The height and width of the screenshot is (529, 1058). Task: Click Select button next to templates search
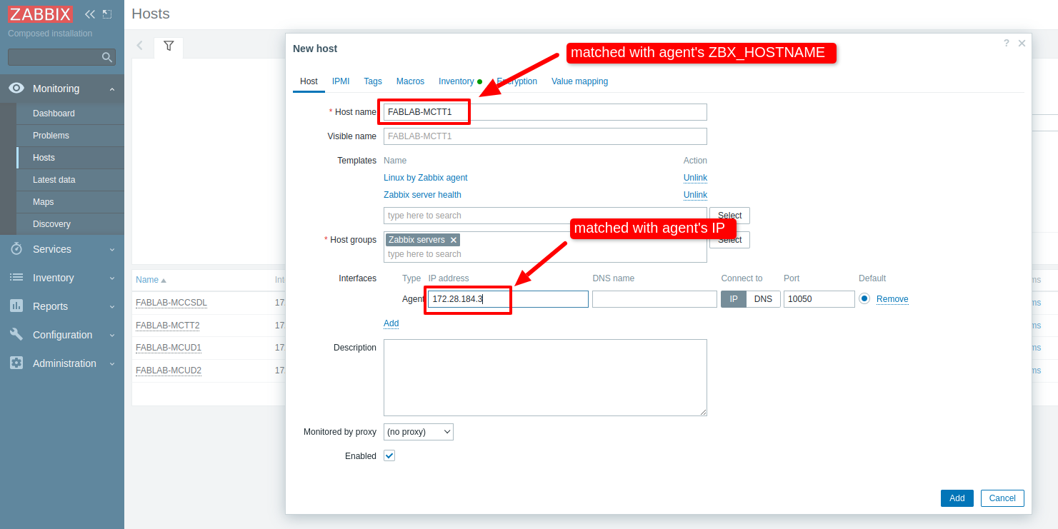pyautogui.click(x=729, y=216)
